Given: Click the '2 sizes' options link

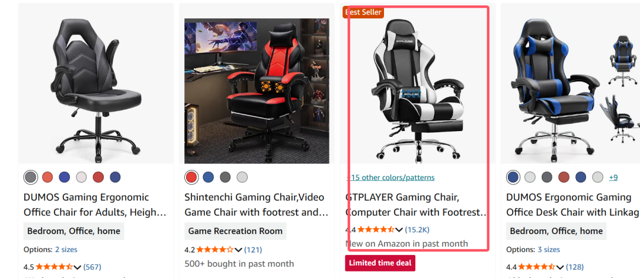Looking at the screenshot, I should coord(66,250).
